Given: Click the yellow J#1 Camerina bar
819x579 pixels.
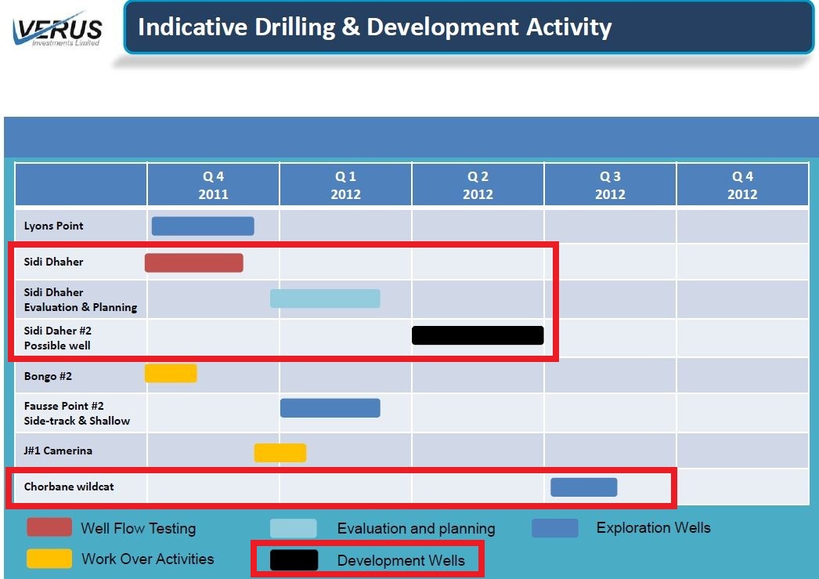Looking at the screenshot, I should [280, 453].
